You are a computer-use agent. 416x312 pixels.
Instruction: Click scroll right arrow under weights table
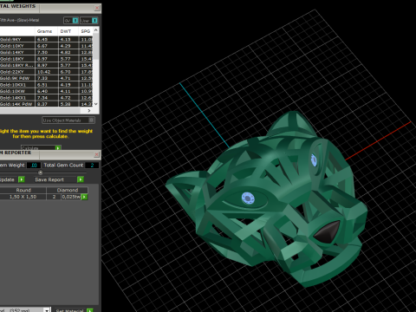(x=89, y=110)
